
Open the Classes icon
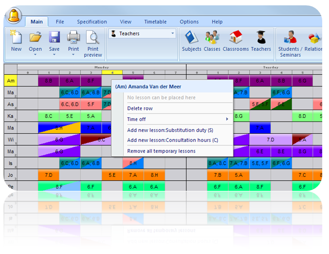[x=212, y=38]
